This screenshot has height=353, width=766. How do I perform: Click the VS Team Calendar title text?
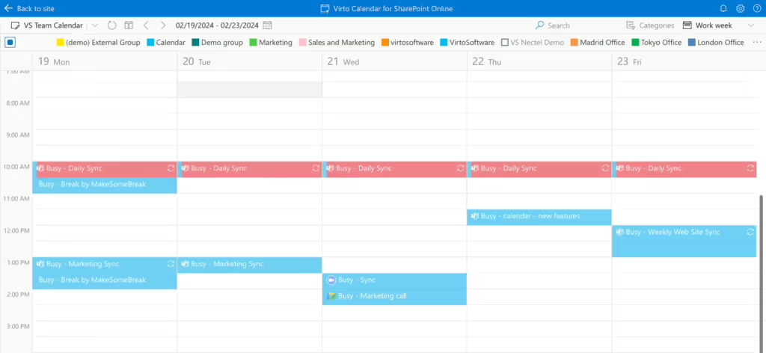pos(53,25)
